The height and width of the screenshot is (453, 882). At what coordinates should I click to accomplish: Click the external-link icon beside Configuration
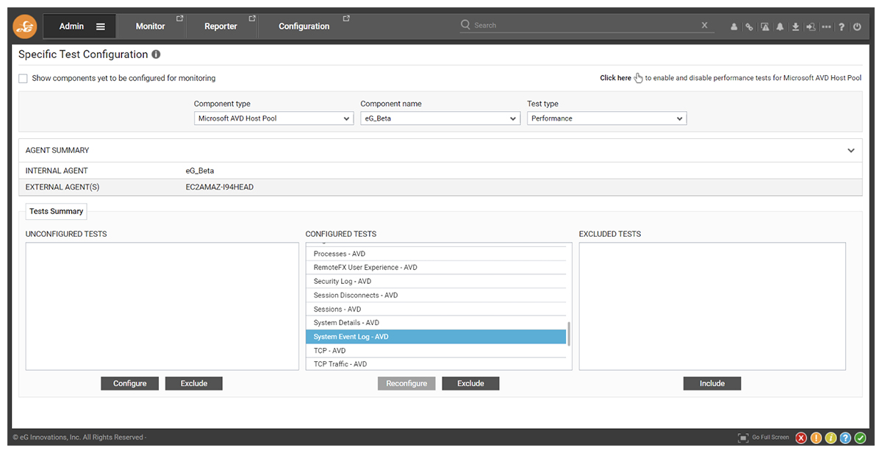click(346, 18)
